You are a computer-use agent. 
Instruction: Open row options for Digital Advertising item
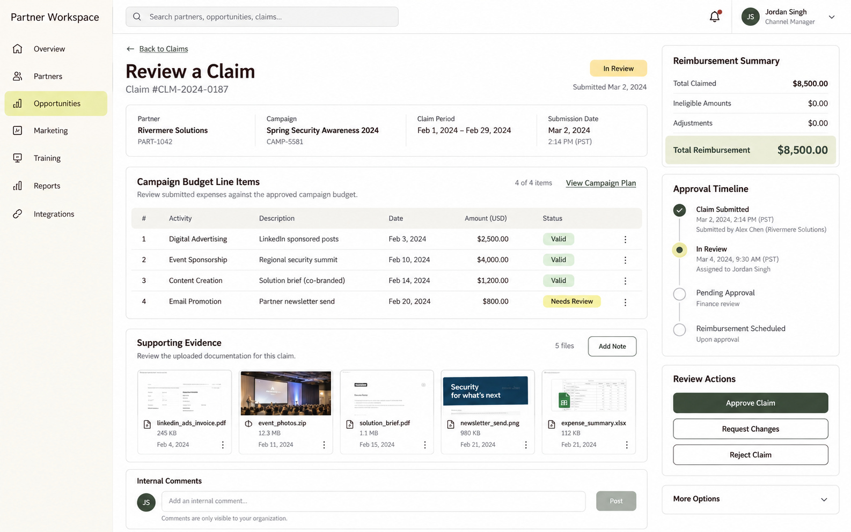(x=625, y=239)
